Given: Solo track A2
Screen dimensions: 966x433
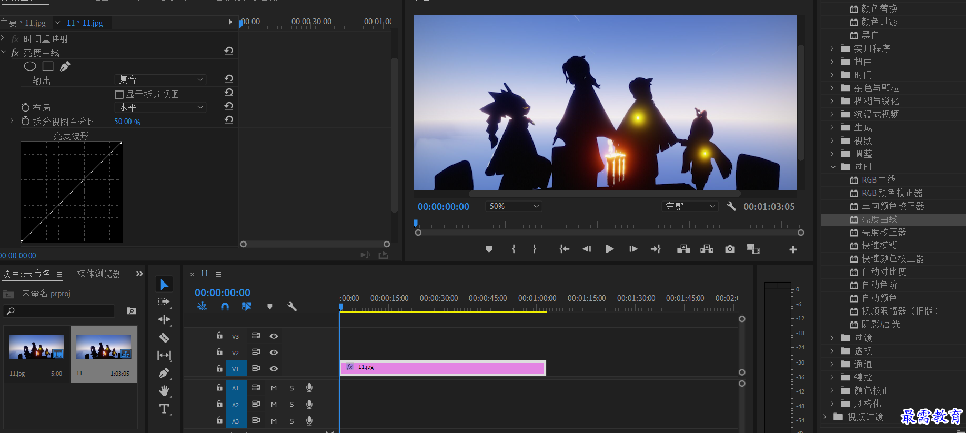Looking at the screenshot, I should (291, 405).
